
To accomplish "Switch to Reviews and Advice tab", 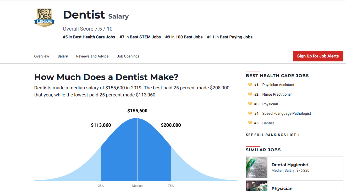I will click(x=92, y=56).
